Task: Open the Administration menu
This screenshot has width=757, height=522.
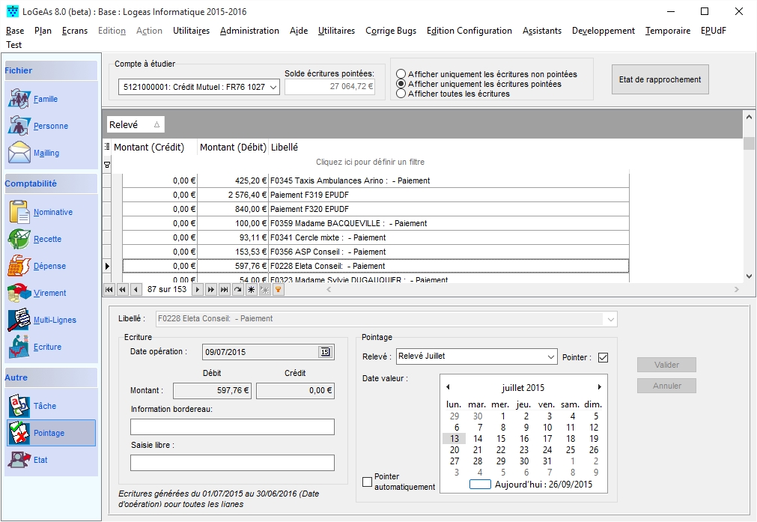Action: (249, 31)
